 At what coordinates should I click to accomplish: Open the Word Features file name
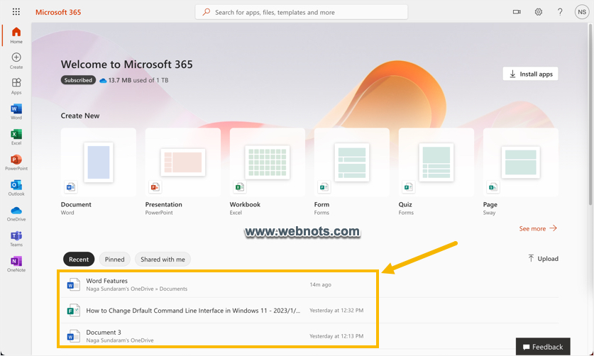coord(107,281)
